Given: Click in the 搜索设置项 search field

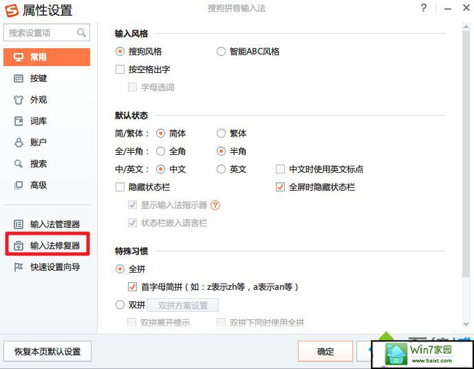Looking at the screenshot, I should [x=47, y=32].
